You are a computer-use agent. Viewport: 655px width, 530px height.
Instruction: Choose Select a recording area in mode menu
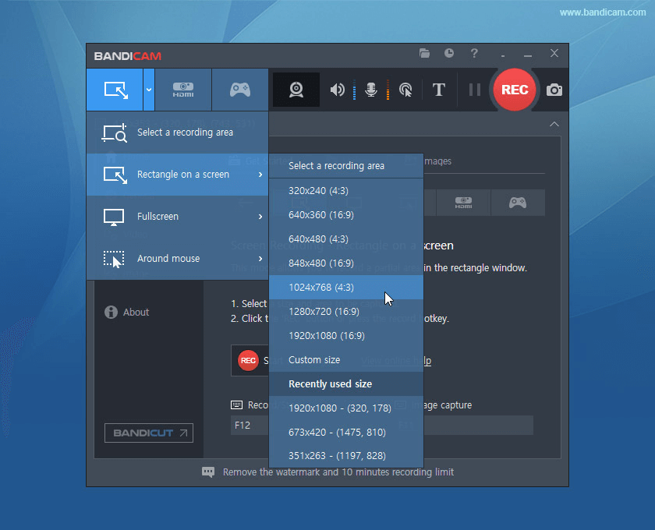coord(178,132)
